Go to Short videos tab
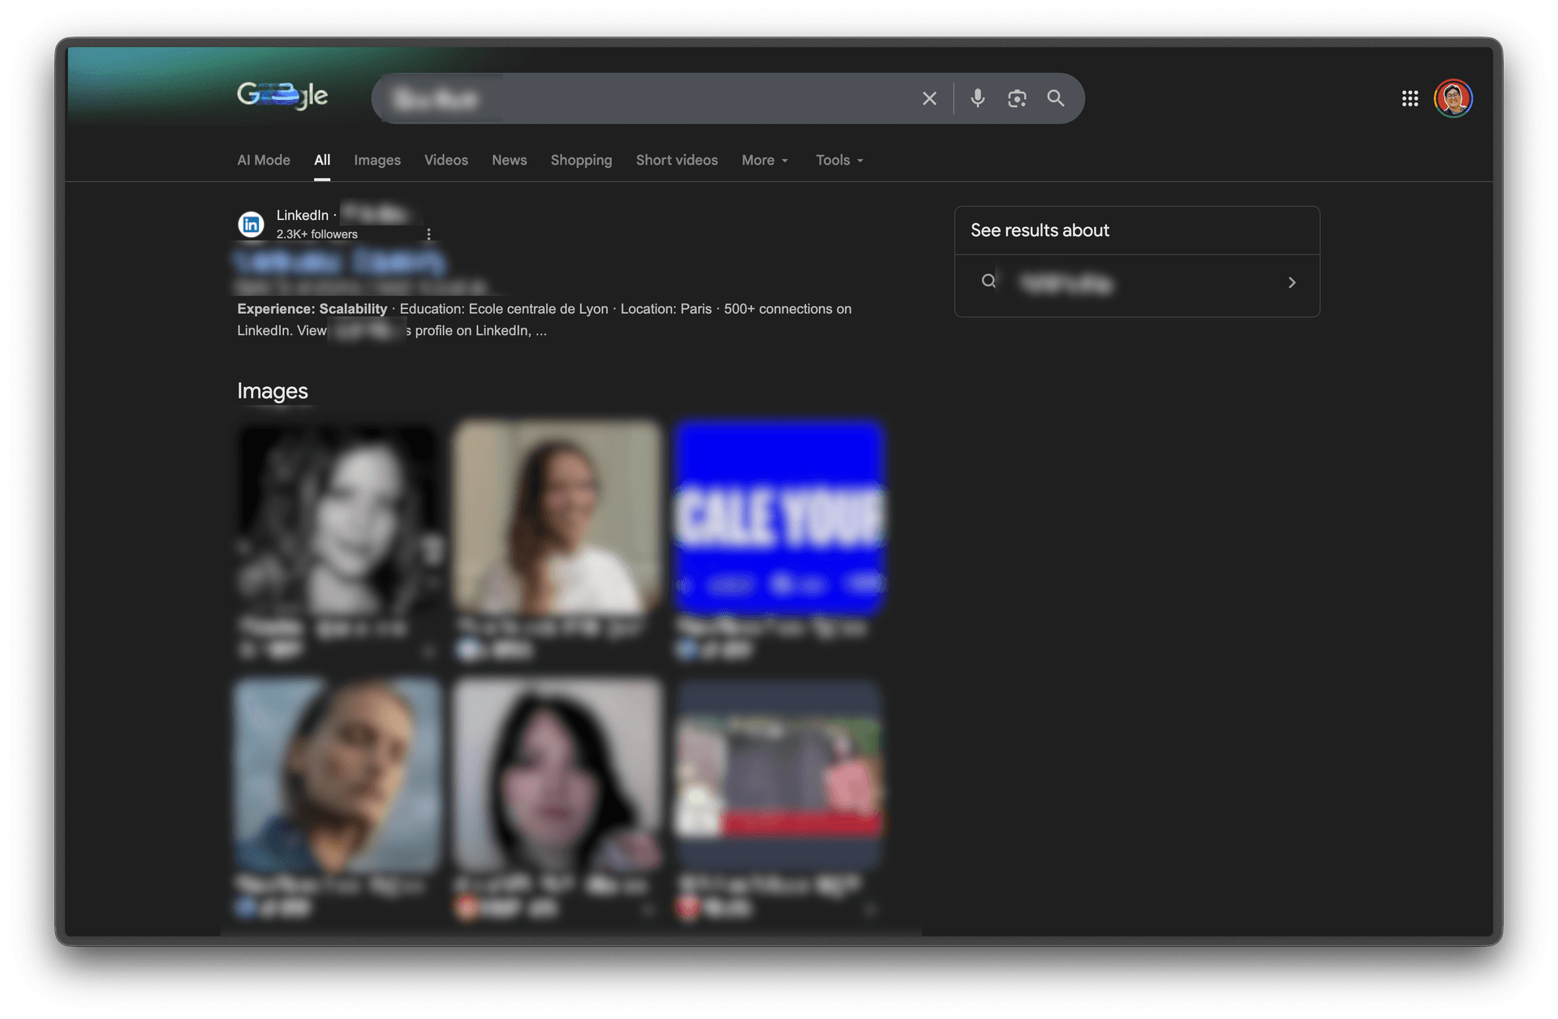1558x1019 pixels. [x=676, y=161]
